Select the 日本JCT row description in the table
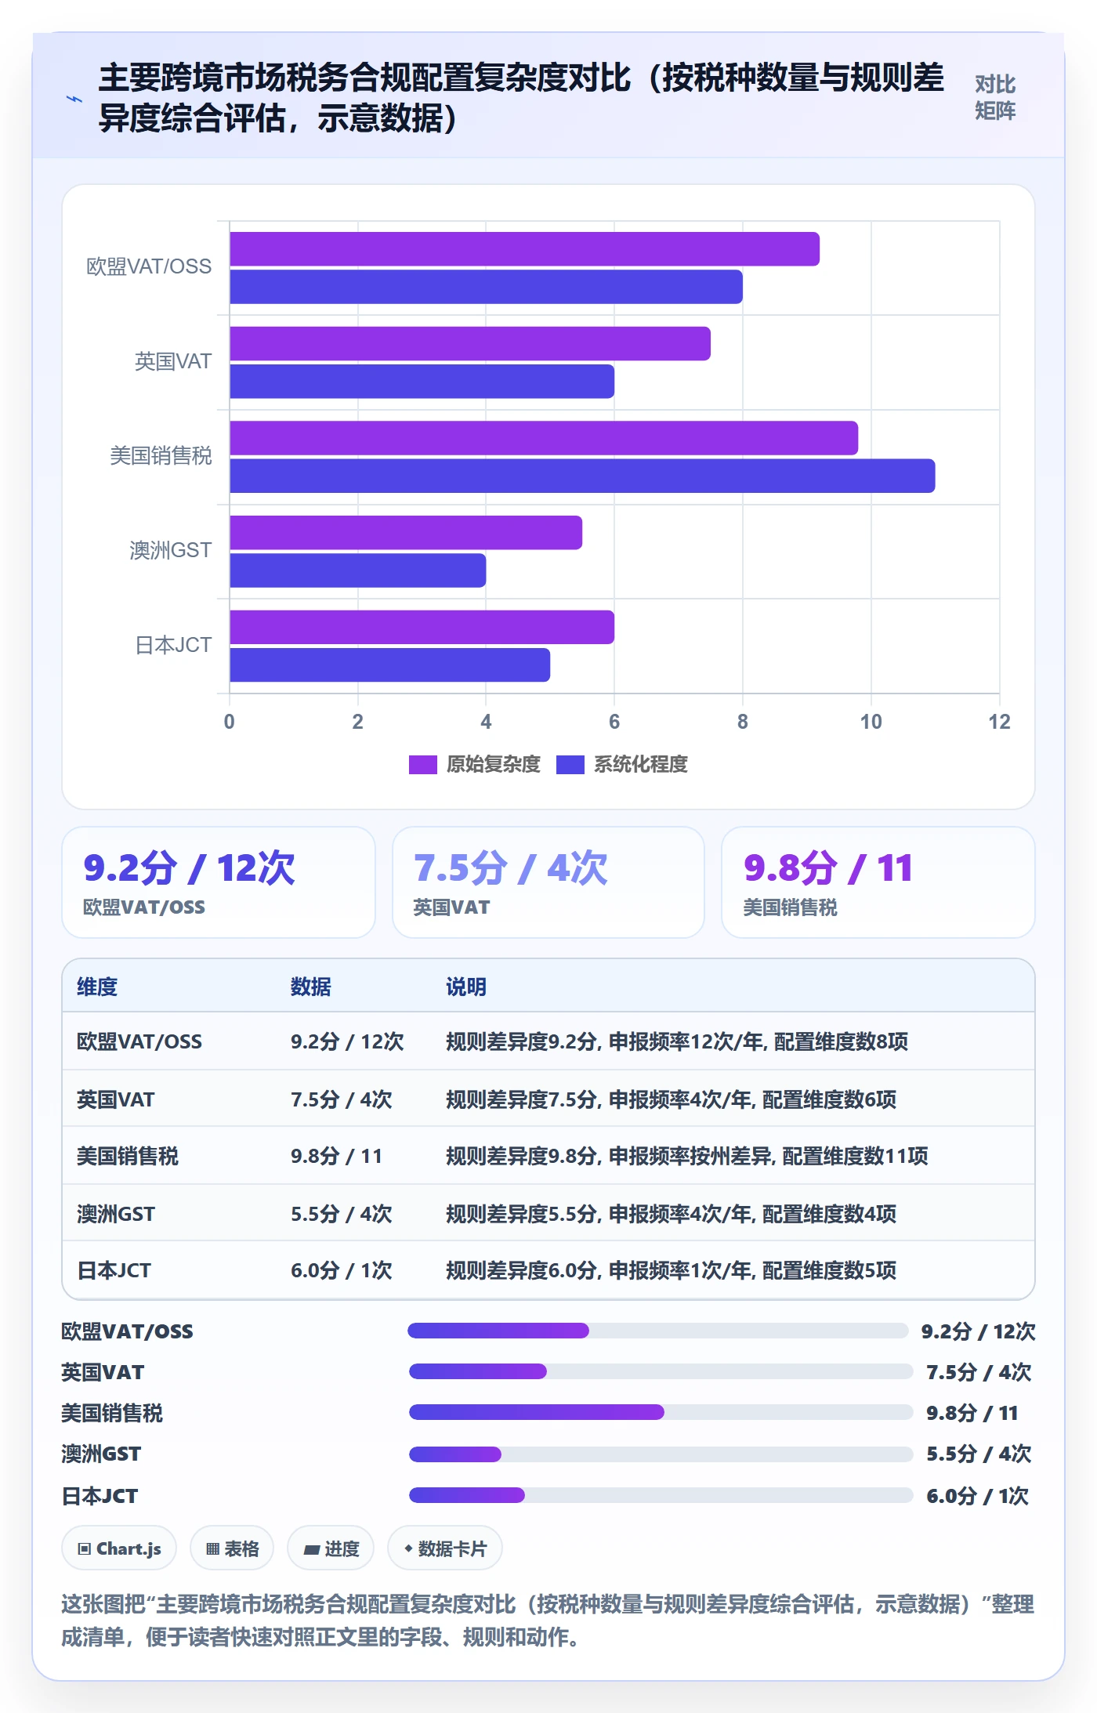The height and width of the screenshot is (1713, 1097). click(671, 1270)
